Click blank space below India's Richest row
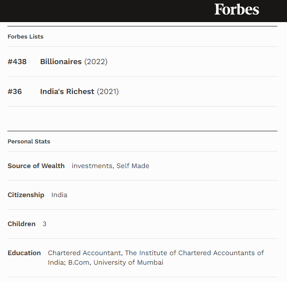Viewport: 287px width, 282px height. click(142, 119)
